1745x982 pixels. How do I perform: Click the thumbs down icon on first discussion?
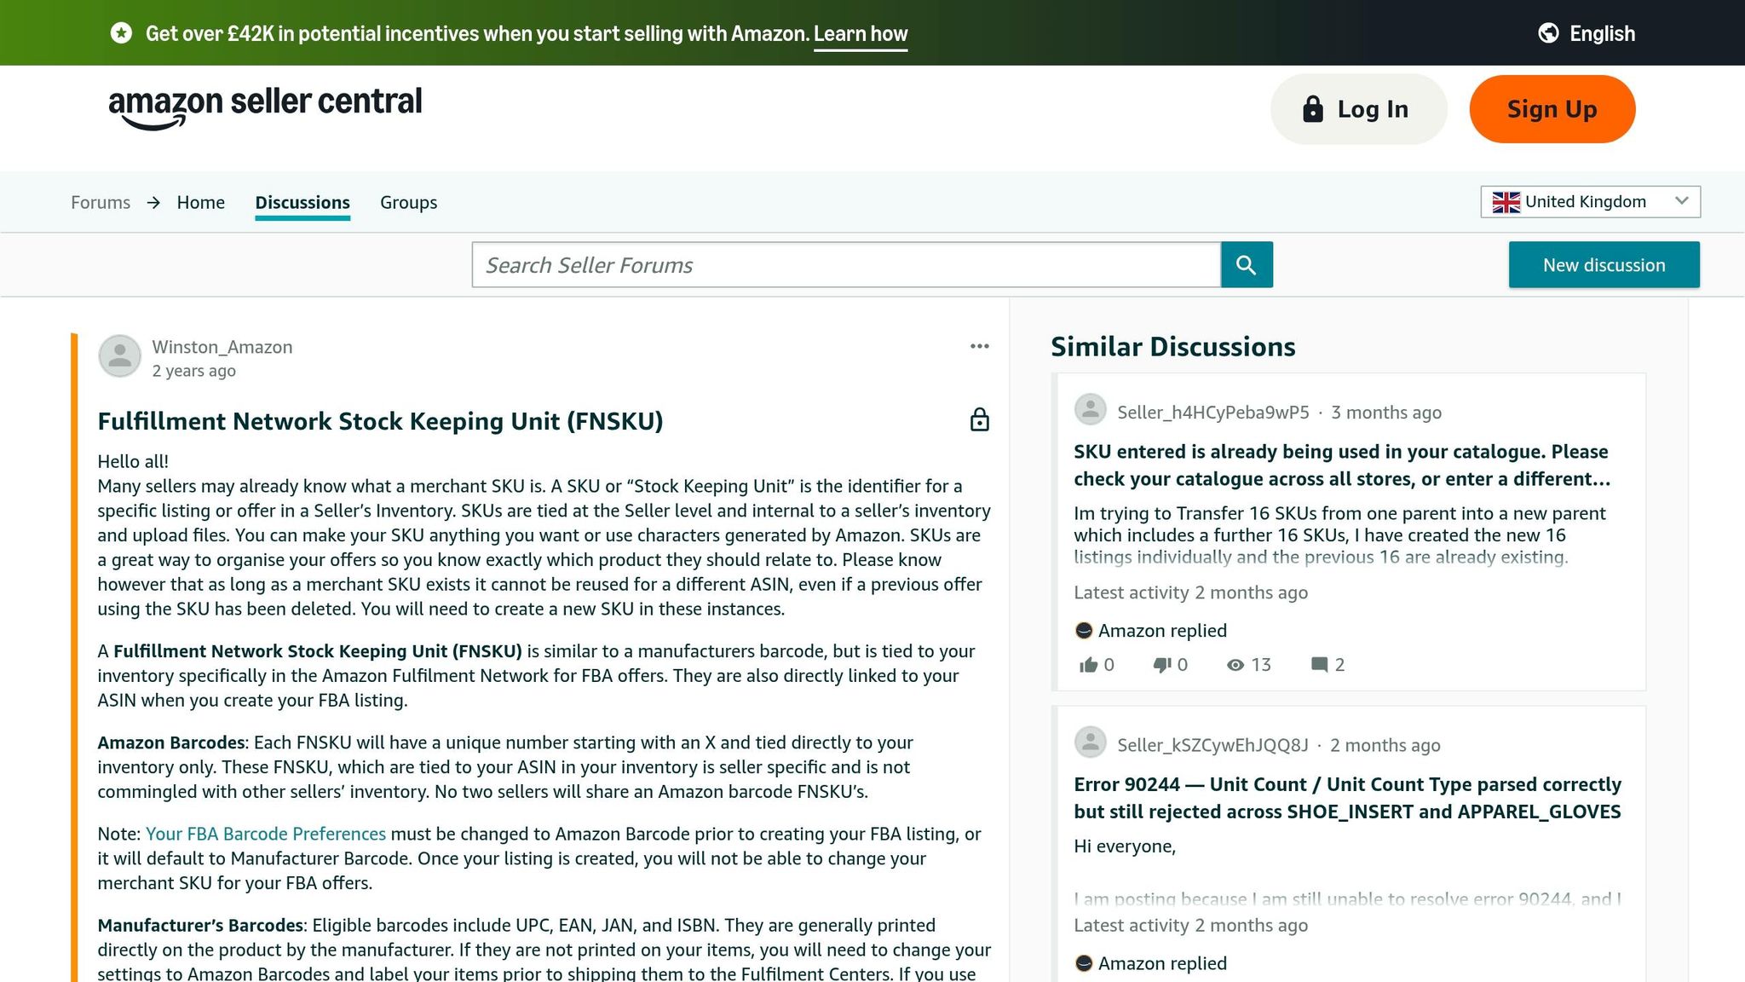(x=1162, y=665)
